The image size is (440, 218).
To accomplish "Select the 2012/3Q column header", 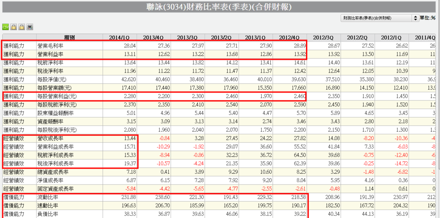I will 323,37.
